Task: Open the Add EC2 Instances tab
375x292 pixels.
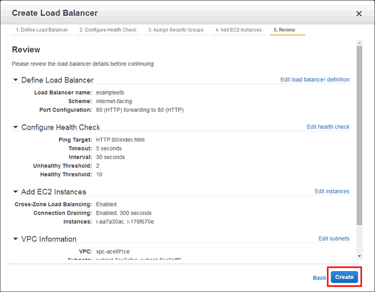Action: pos(239,30)
